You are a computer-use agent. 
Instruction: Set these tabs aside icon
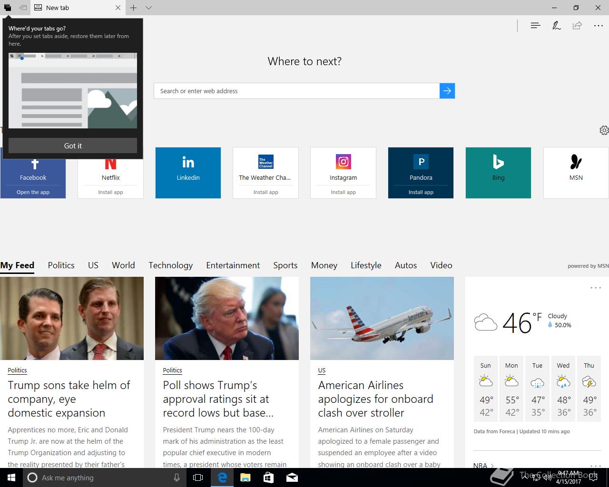[23, 8]
